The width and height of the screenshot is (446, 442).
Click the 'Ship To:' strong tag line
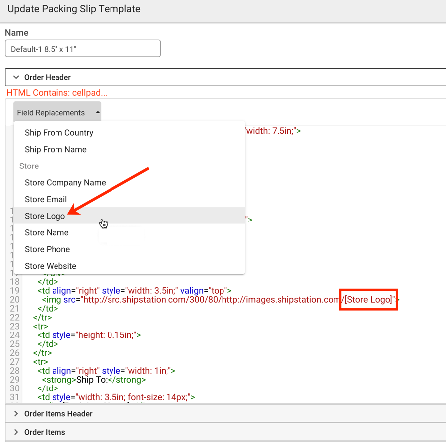click(94, 380)
